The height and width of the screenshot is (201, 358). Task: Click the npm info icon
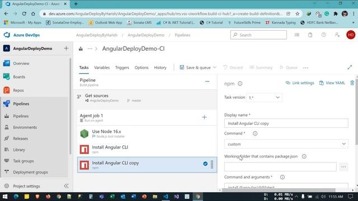240,84
